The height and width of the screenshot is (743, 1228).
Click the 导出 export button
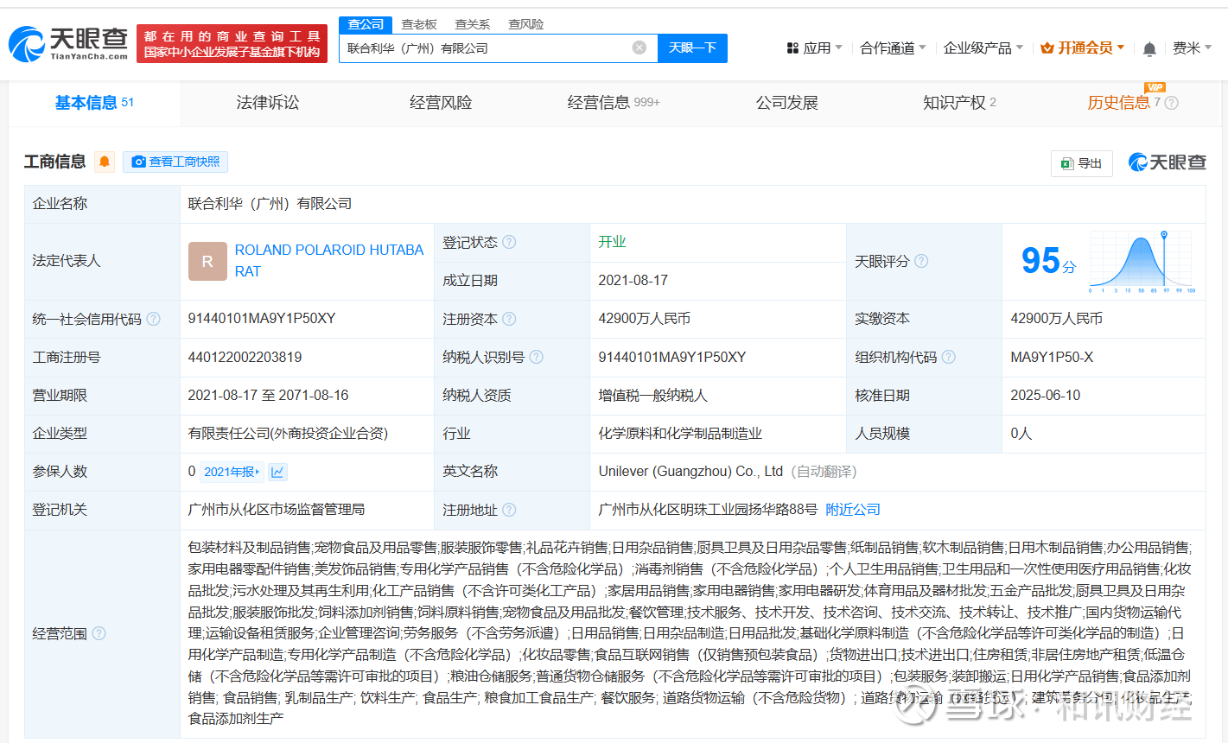tap(1081, 162)
